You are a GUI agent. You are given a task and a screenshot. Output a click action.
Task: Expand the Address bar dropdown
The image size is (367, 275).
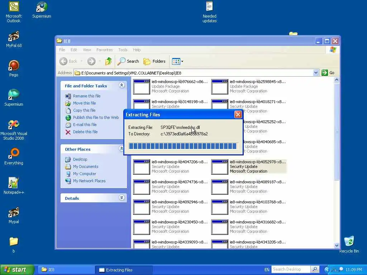[315, 73]
